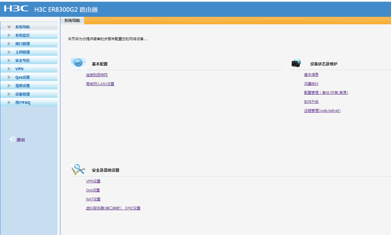Screen dimensions: 391x235
Task: Expand the 高级设置 sidebar menu
Action: 29,86
